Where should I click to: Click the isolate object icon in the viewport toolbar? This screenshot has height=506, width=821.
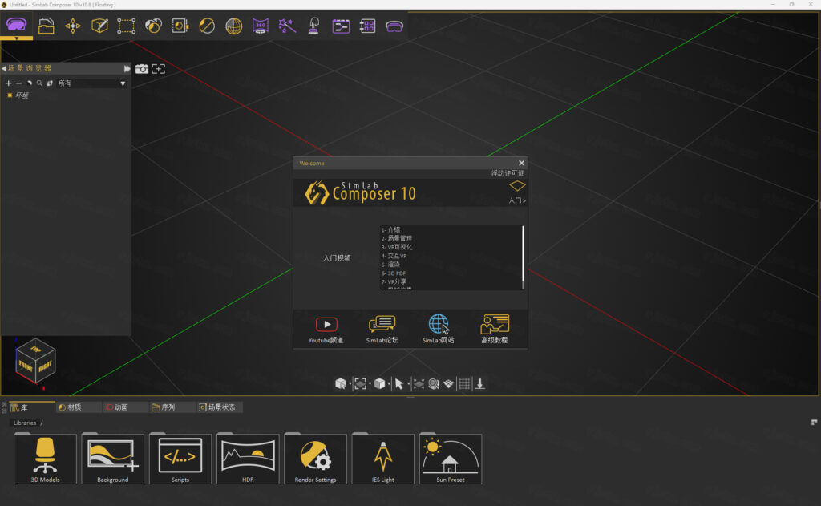[419, 384]
